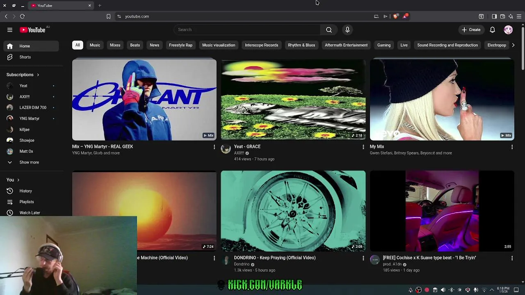Go back with the browser back arrow
Viewport: 525px width, 295px height.
tap(6, 16)
